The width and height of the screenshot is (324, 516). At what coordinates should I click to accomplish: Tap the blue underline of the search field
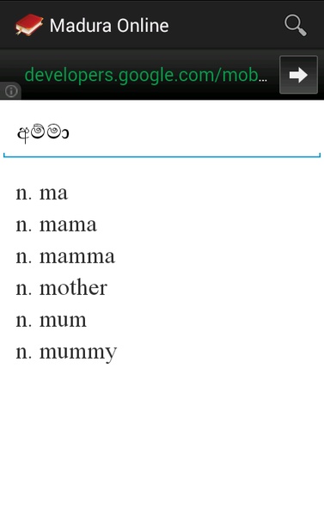coord(162,156)
